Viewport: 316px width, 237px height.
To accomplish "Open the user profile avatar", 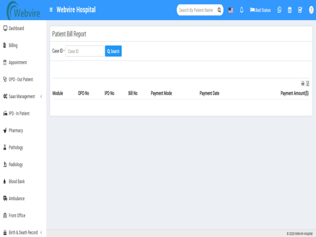I will click(311, 10).
